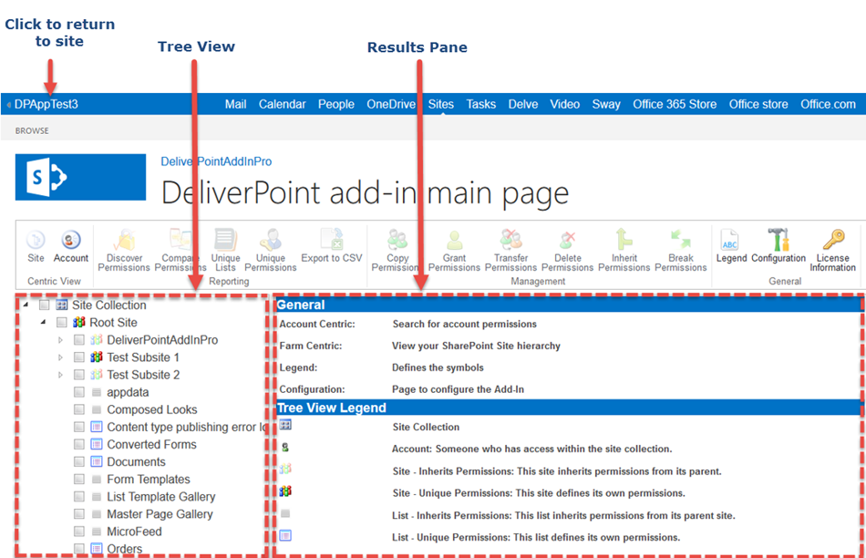Go to People in navigation
Viewport: 866px width, 558px height.
pyautogui.click(x=335, y=104)
